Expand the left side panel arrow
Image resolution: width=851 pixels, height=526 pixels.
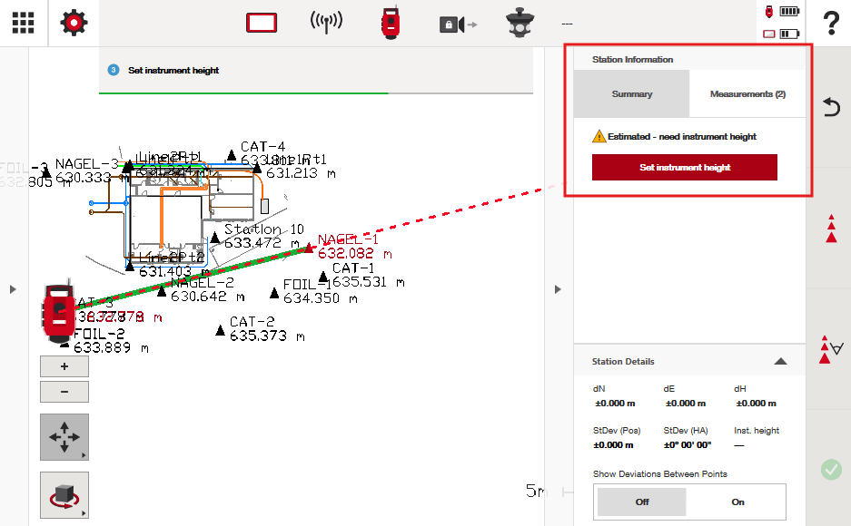[x=13, y=289]
